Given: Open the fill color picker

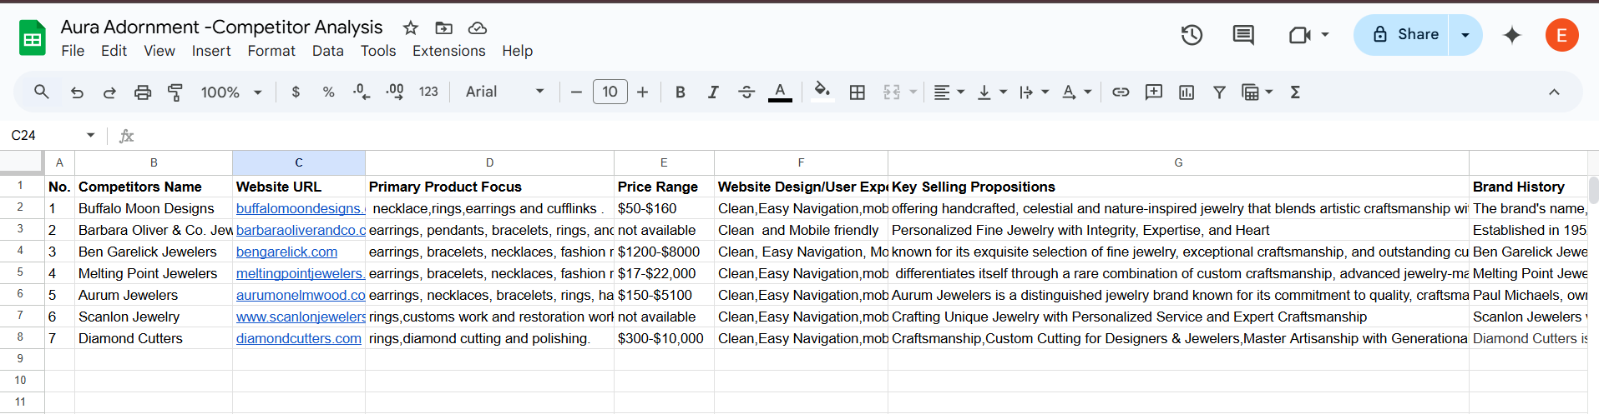Looking at the screenshot, I should click(822, 92).
